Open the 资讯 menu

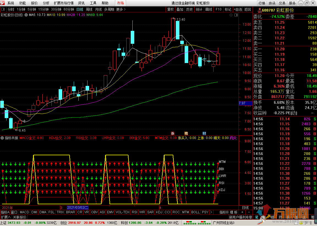[81, 3]
